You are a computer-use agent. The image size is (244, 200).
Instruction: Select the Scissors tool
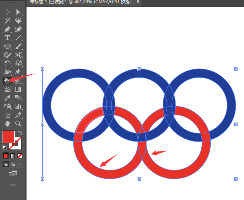pos(18,55)
